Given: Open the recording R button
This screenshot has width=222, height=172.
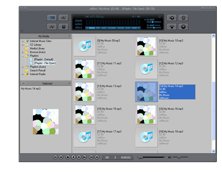Looking at the screenshot, I should point(183,27).
